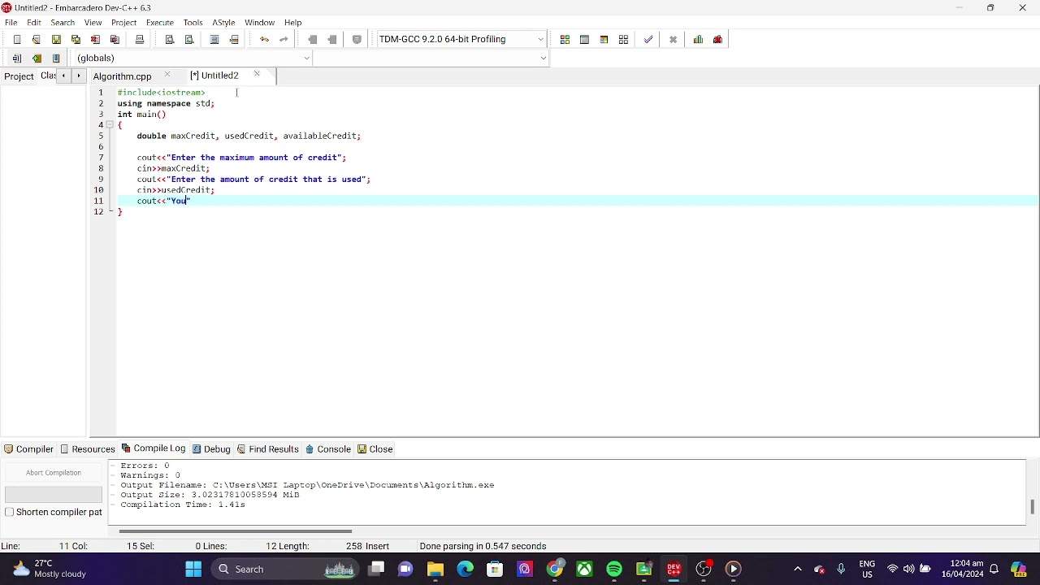Image resolution: width=1040 pixels, height=585 pixels.
Task: Open Replace using the toolbar icon
Action: click(189, 39)
